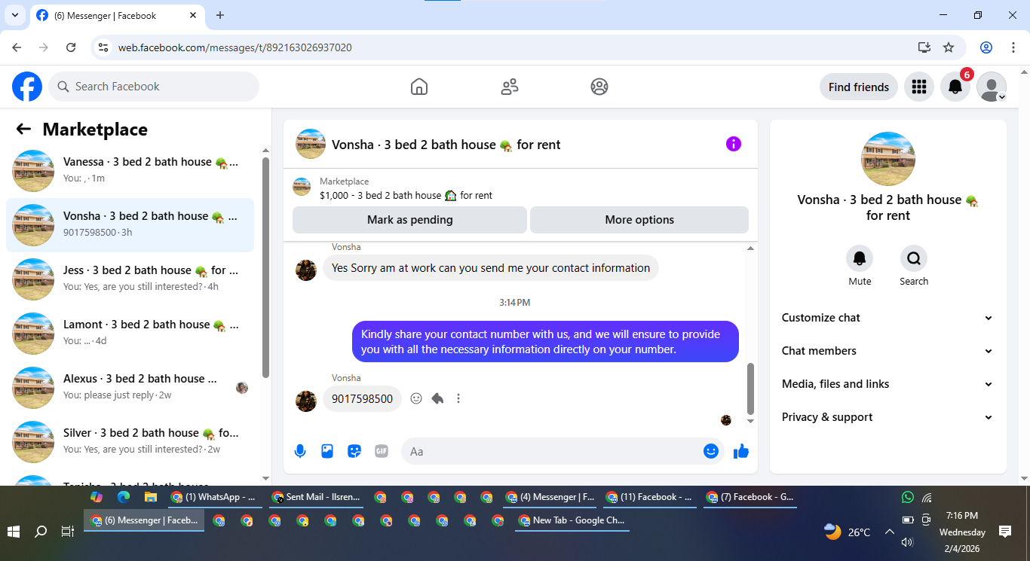
Task: Open the emoji picker in message box
Action: tap(711, 451)
